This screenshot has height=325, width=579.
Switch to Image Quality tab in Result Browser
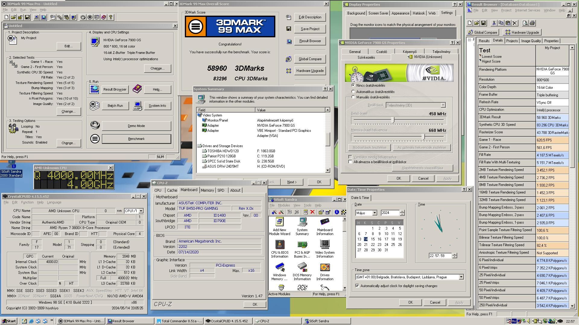point(531,41)
